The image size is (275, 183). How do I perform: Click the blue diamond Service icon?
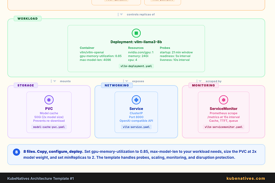coord(136,100)
